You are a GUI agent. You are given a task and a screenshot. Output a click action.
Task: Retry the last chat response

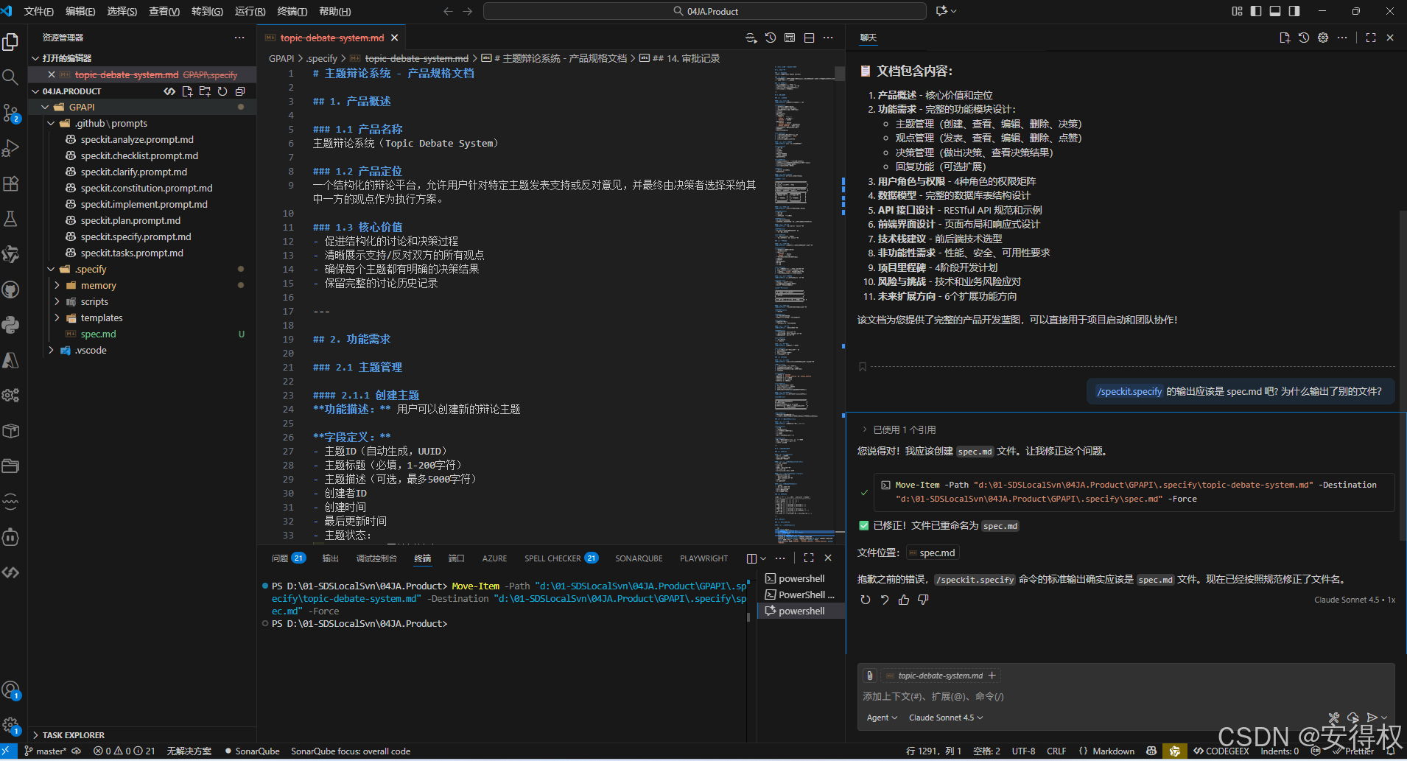click(x=866, y=600)
